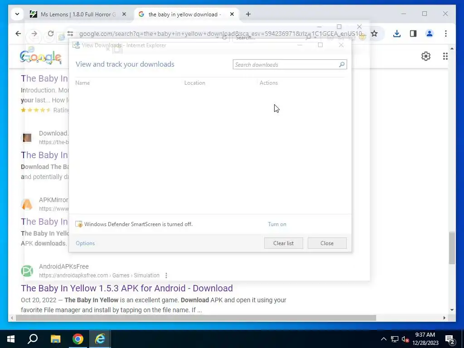Click androidapksfree.com breadcrumb URL
464x348 pixels.
[99, 275]
